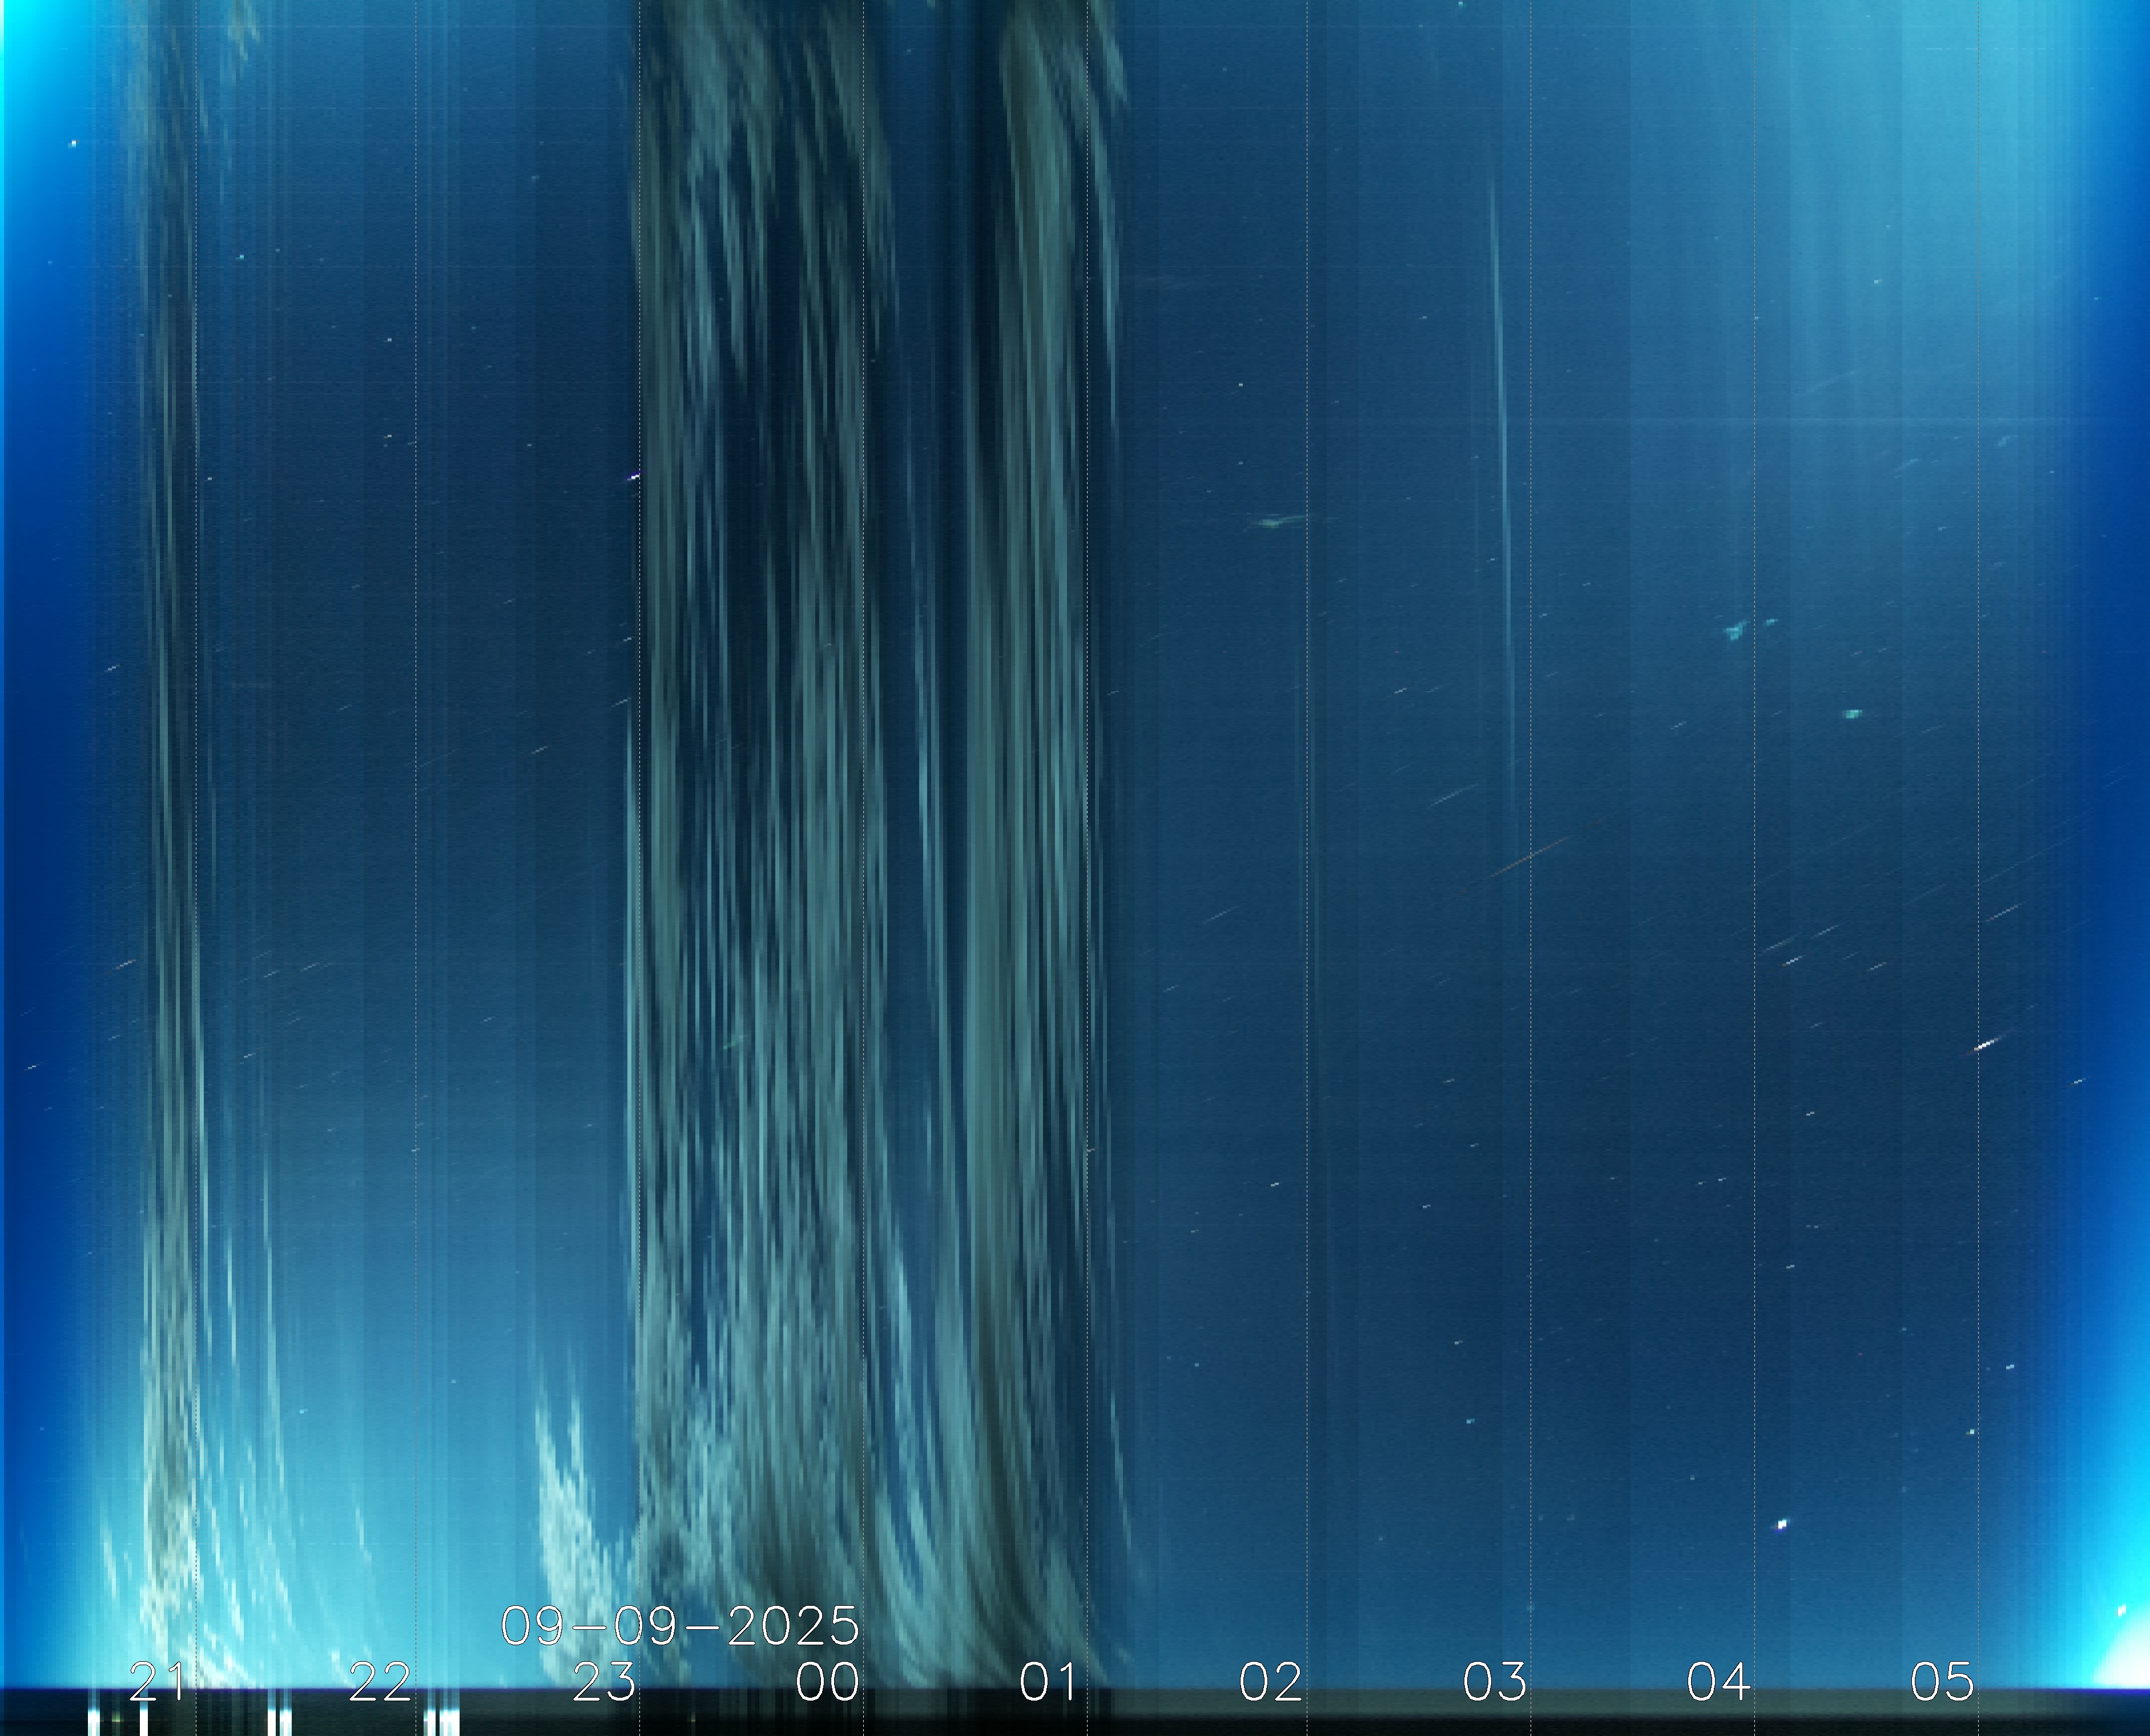2150x1736 pixels.
Task: Select the 05 hour label
Action: pos(1942,1681)
